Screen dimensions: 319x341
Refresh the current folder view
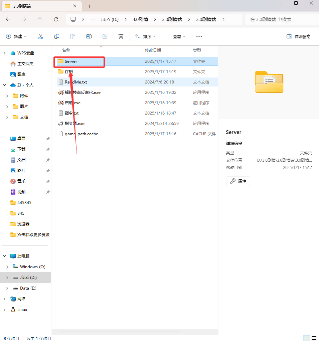point(56,19)
